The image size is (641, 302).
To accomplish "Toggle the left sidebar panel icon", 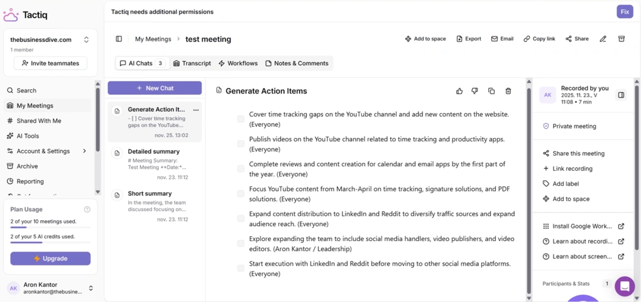I will 119,39.
